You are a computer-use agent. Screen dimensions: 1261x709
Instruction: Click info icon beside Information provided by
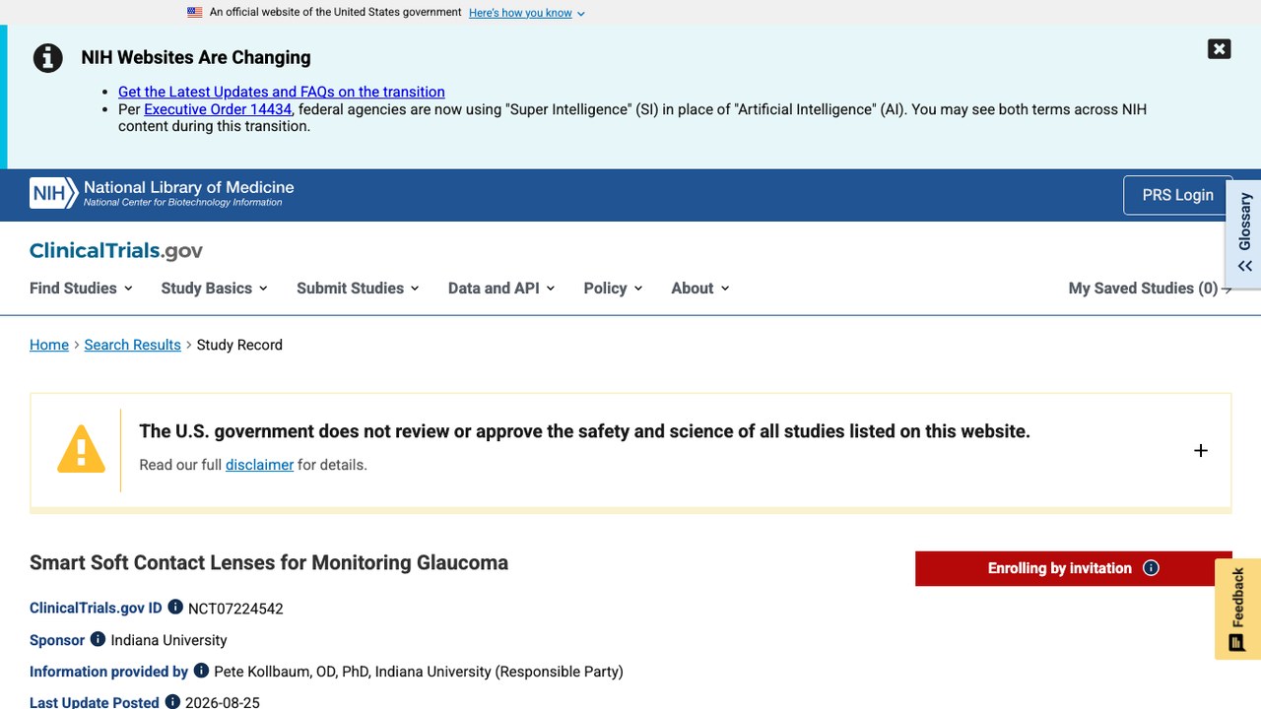point(201,671)
